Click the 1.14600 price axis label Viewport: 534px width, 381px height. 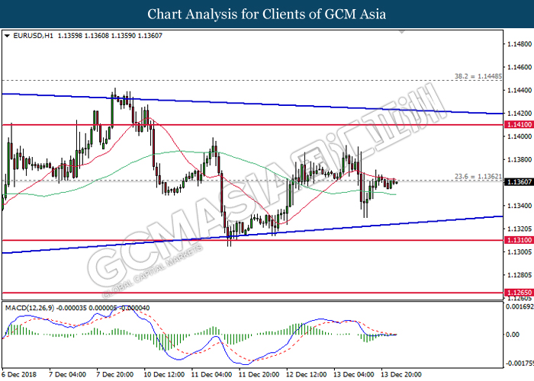tap(520, 67)
